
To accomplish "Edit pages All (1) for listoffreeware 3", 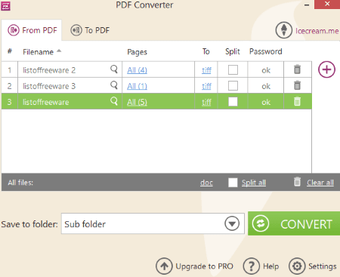I will [137, 86].
